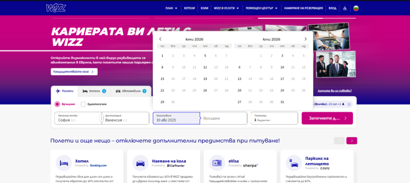Go to next month in calendar
Viewport: 410px width, 183px height.
pyautogui.click(x=305, y=39)
